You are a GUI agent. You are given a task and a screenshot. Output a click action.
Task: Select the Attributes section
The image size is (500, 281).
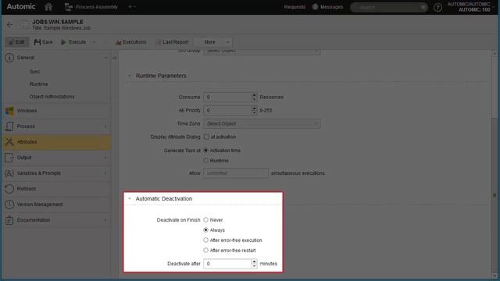point(57,142)
